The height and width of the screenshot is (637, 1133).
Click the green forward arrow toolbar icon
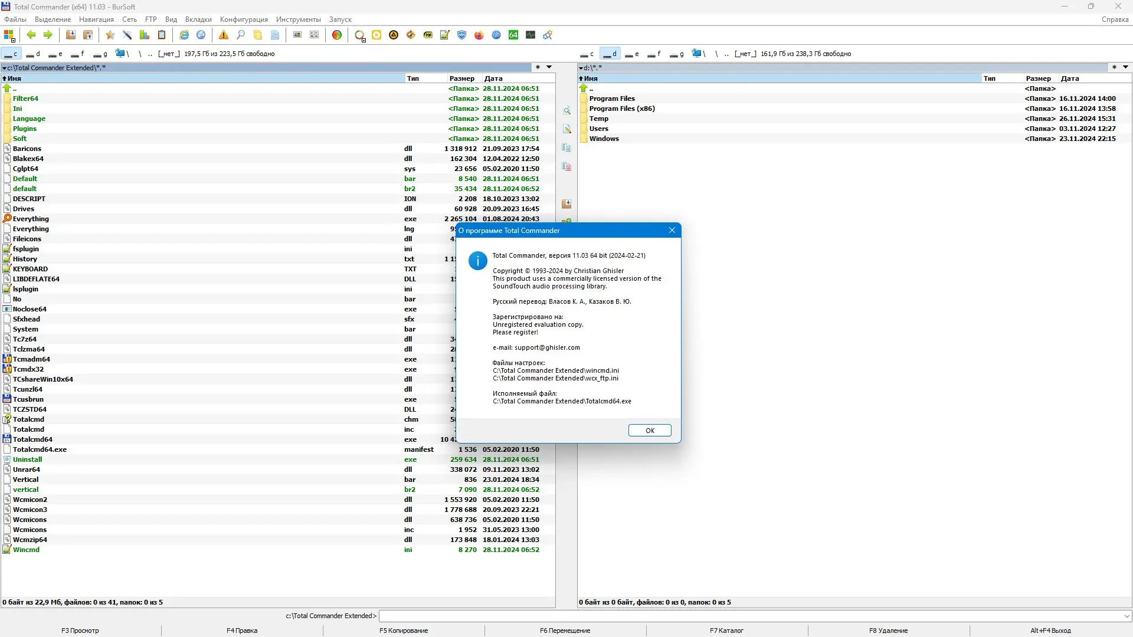(x=48, y=35)
